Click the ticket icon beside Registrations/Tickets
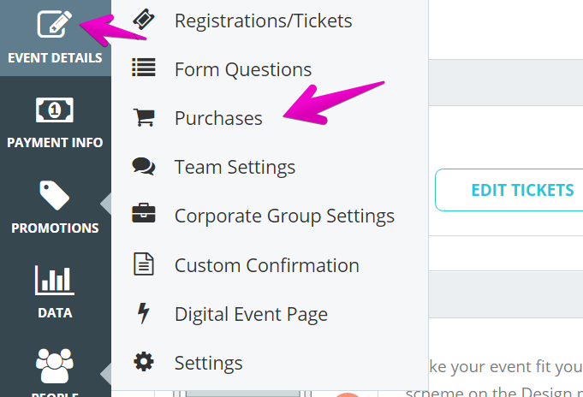 [144, 20]
